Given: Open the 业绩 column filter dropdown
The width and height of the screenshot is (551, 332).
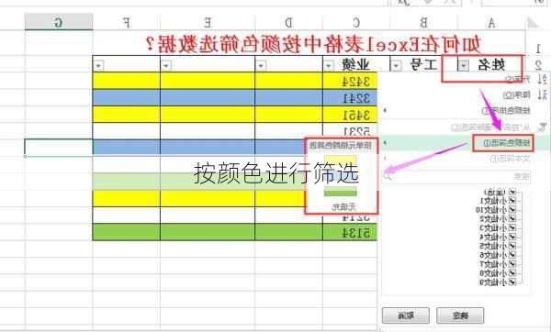Looking at the screenshot, I should (x=329, y=65).
